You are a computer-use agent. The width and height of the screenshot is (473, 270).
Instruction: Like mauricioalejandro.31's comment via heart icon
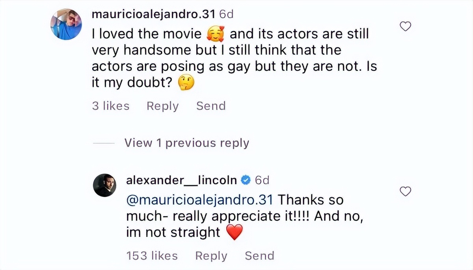(405, 26)
